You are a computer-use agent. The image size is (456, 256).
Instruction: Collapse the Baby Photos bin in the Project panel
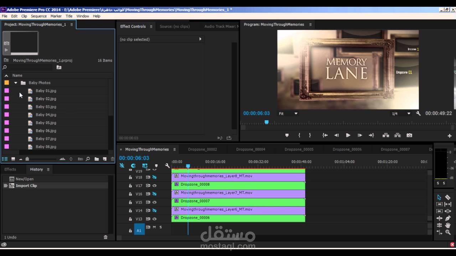tap(15, 82)
